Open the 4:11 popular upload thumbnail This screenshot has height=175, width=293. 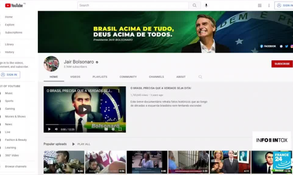(230, 162)
